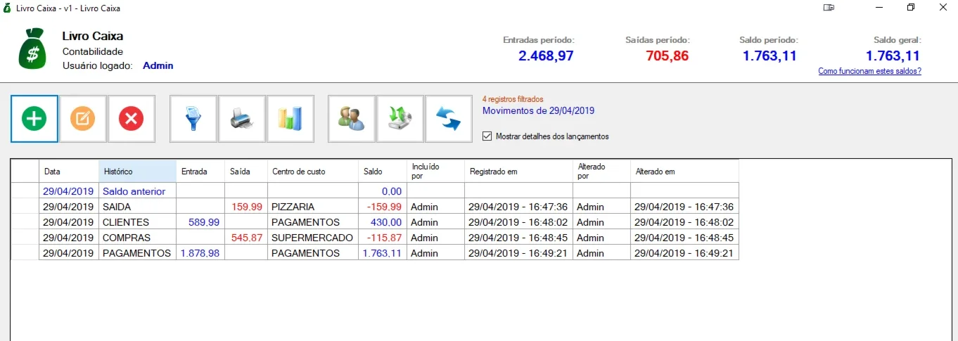The width and height of the screenshot is (958, 341).
Task: Open the bar chart report icon
Action: (x=290, y=119)
